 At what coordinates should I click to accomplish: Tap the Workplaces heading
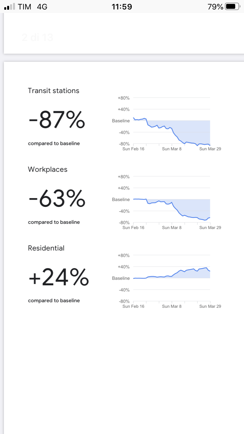(47, 170)
